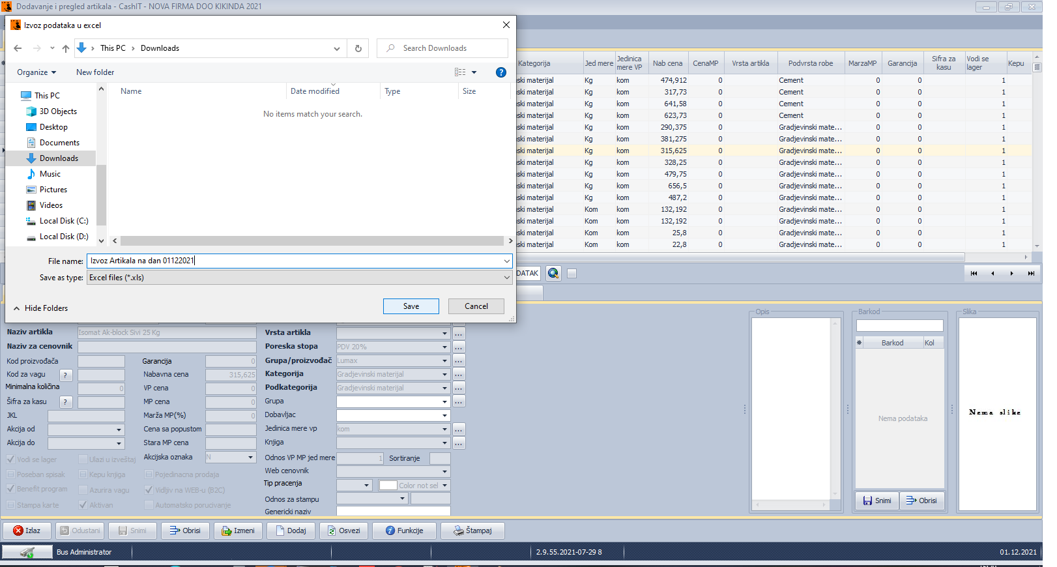Click the Osvezi refresh button
This screenshot has height=567, width=1057.
pyautogui.click(x=343, y=531)
